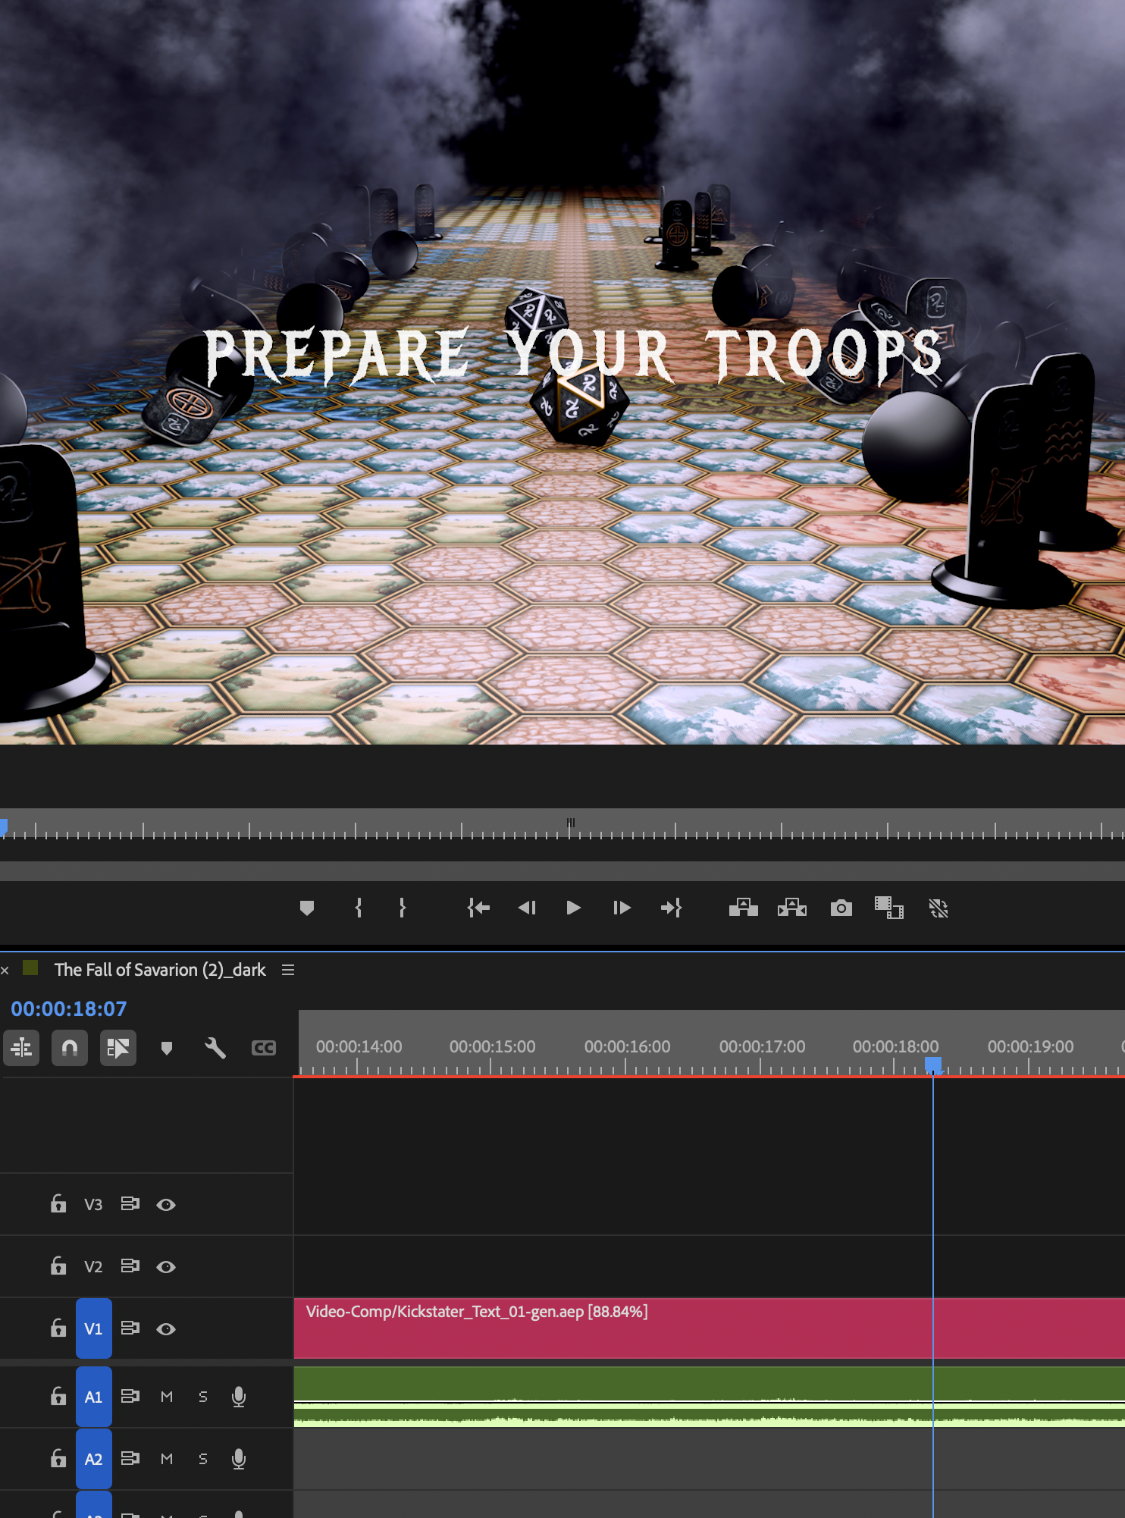Click the Mark In bracket icon
This screenshot has height=1518, width=1125.
pyautogui.click(x=359, y=908)
